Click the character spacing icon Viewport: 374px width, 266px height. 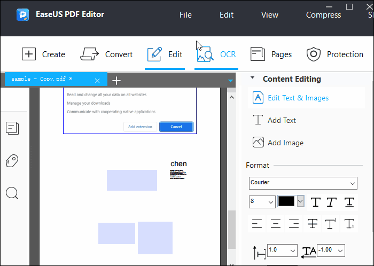[309, 253]
